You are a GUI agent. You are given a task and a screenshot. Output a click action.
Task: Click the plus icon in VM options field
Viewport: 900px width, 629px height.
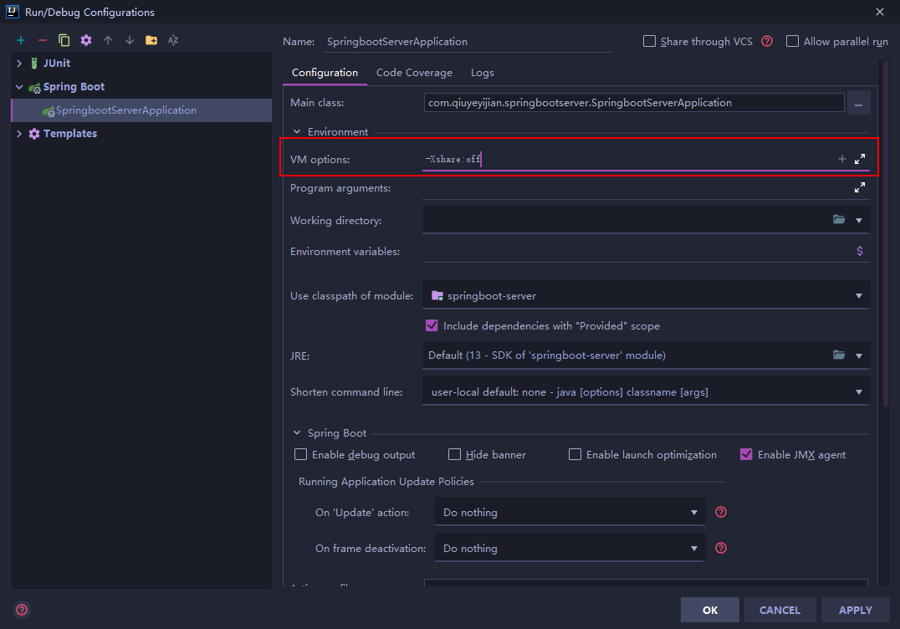pos(842,159)
